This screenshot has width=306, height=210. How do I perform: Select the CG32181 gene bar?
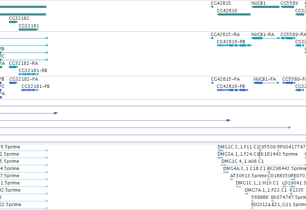(x=28, y=30)
